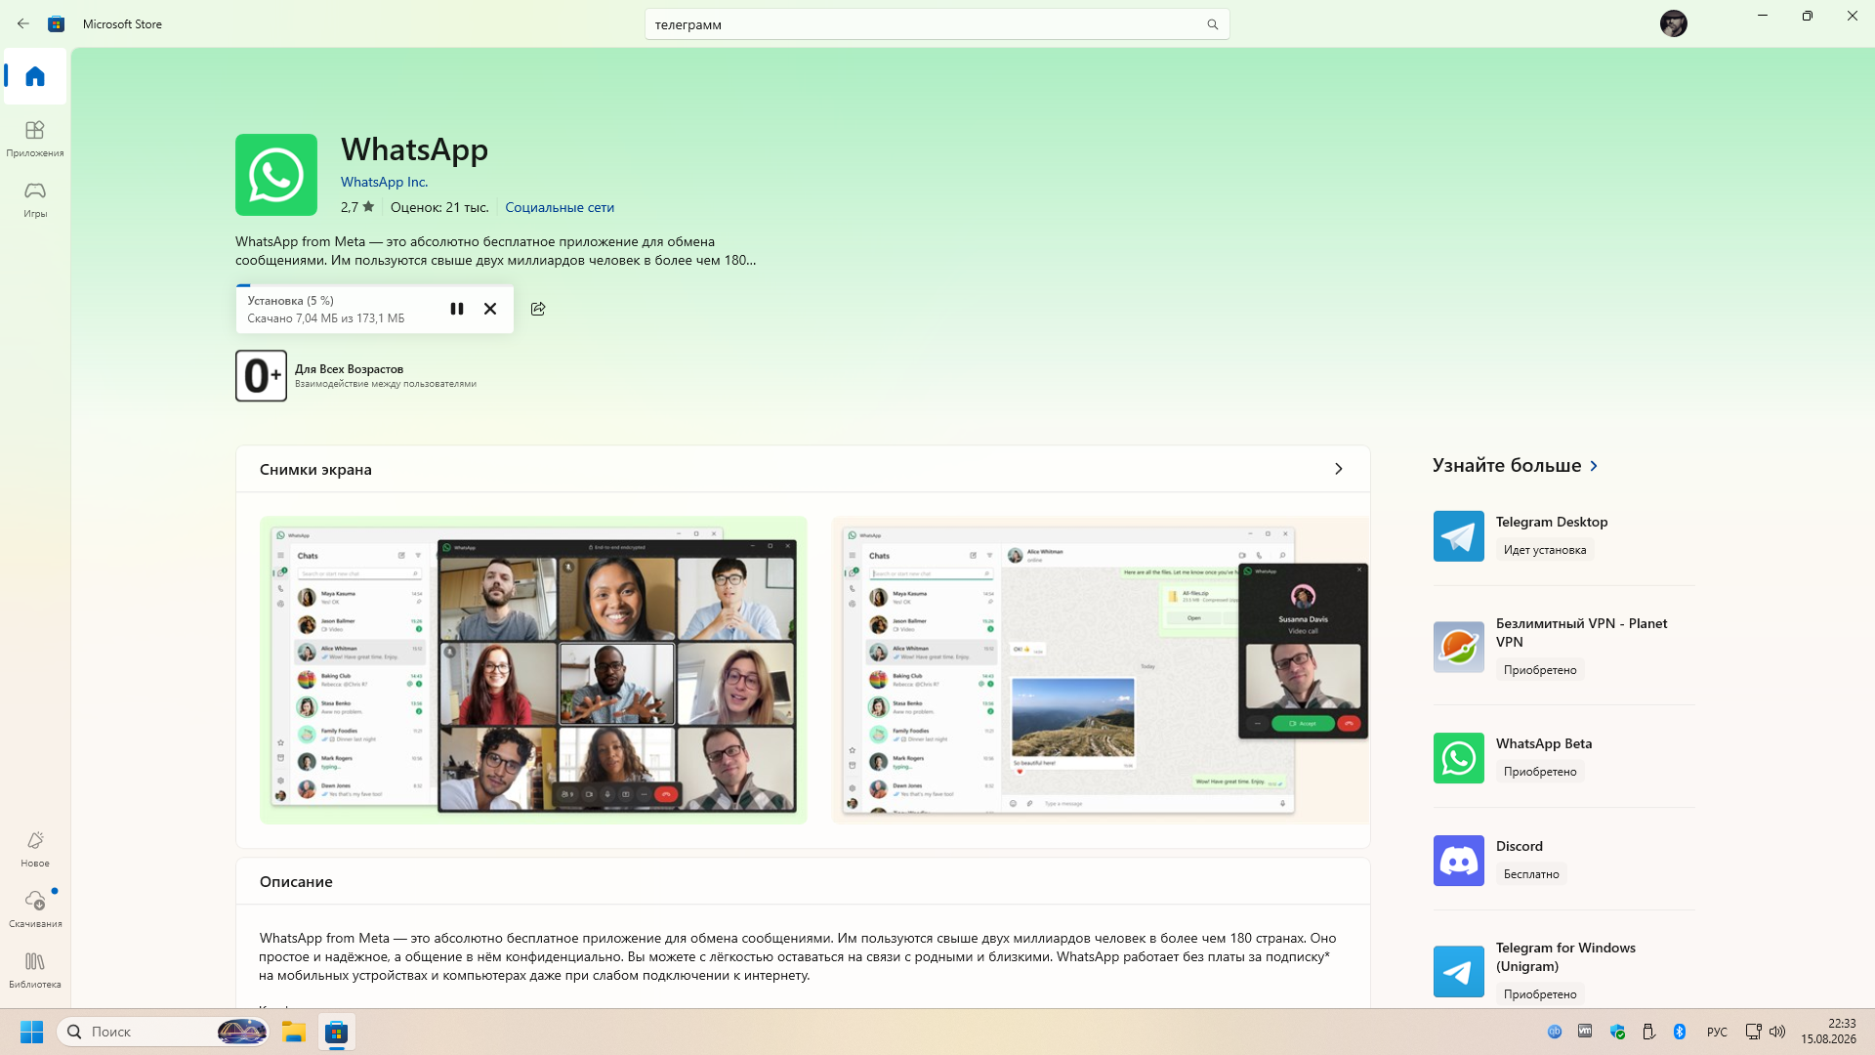Viewport: 1875px width, 1055px height.
Task: Open "Telegram for Windows (Unigram)" title
Action: click(x=1565, y=956)
